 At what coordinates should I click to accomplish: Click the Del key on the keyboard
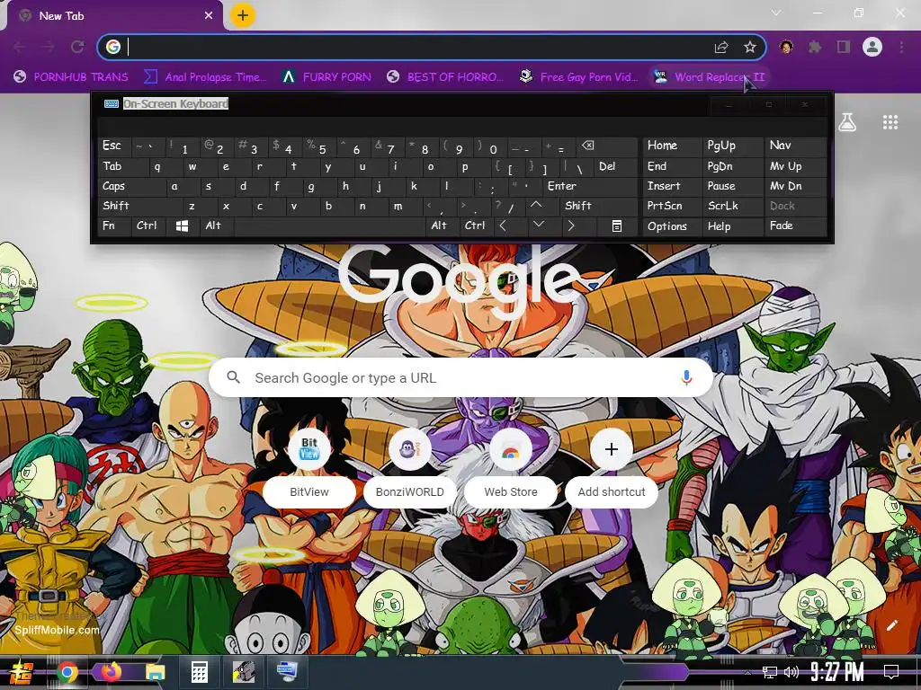615,166
